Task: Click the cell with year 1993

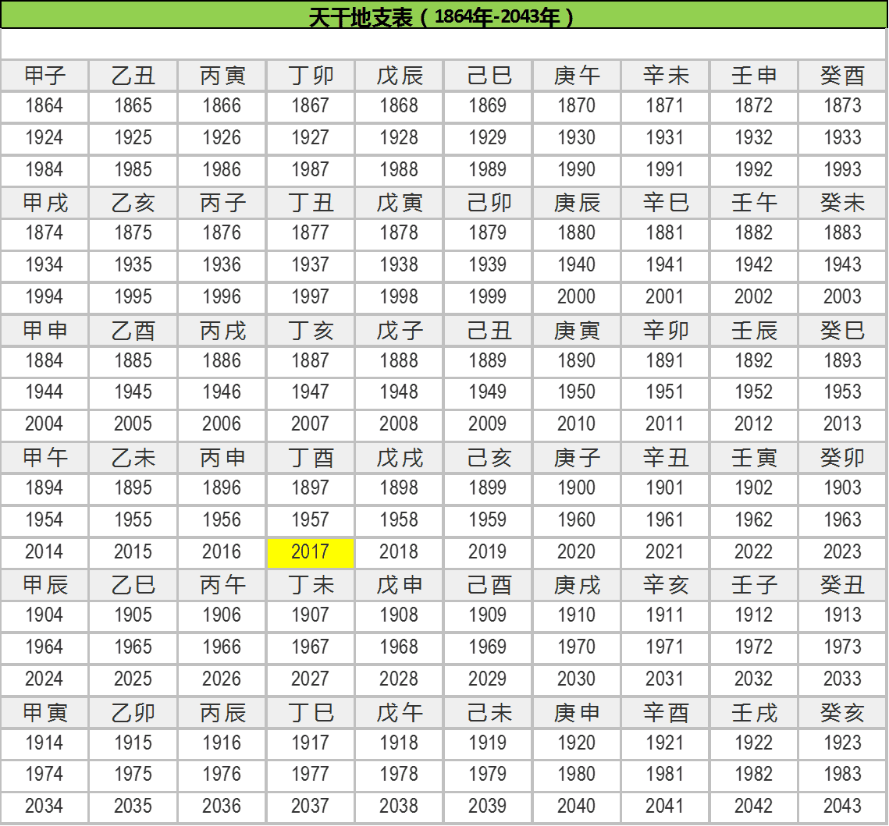Action: (x=842, y=170)
